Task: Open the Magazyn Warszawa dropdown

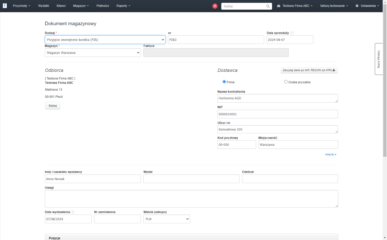Action: (93, 53)
